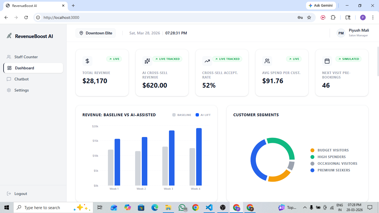Open a new browser tab
379x213 pixels.
coord(73,6)
